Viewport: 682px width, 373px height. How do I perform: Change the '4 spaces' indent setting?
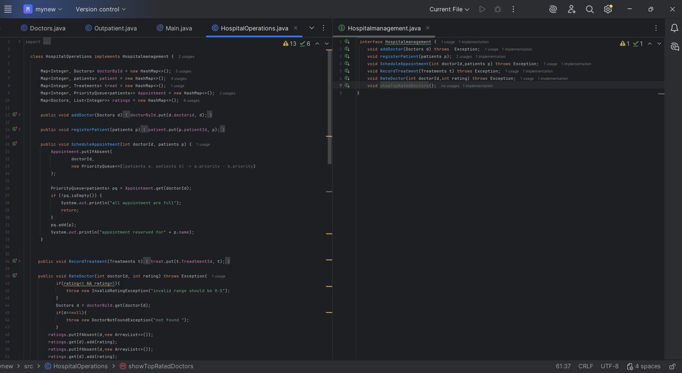pyautogui.click(x=644, y=366)
